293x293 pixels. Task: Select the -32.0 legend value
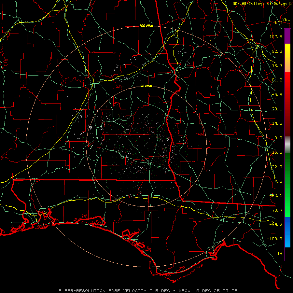[276, 167]
